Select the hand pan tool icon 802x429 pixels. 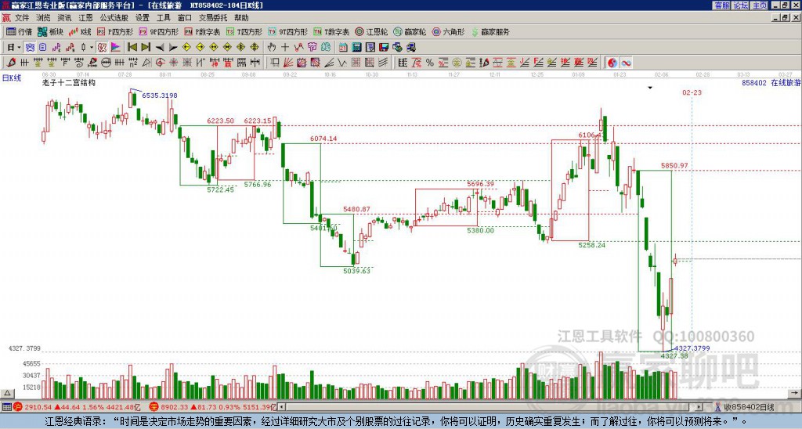tap(272, 48)
